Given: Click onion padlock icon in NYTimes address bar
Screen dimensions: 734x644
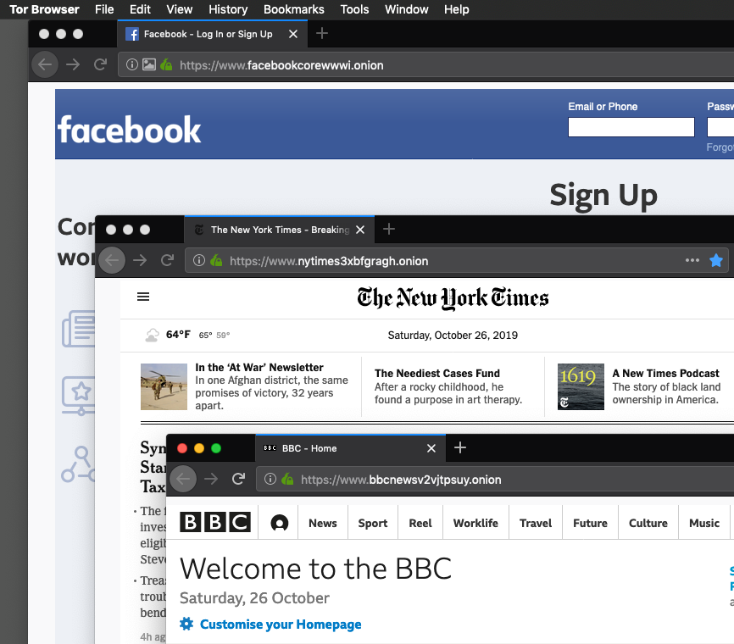Looking at the screenshot, I should pyautogui.click(x=216, y=260).
